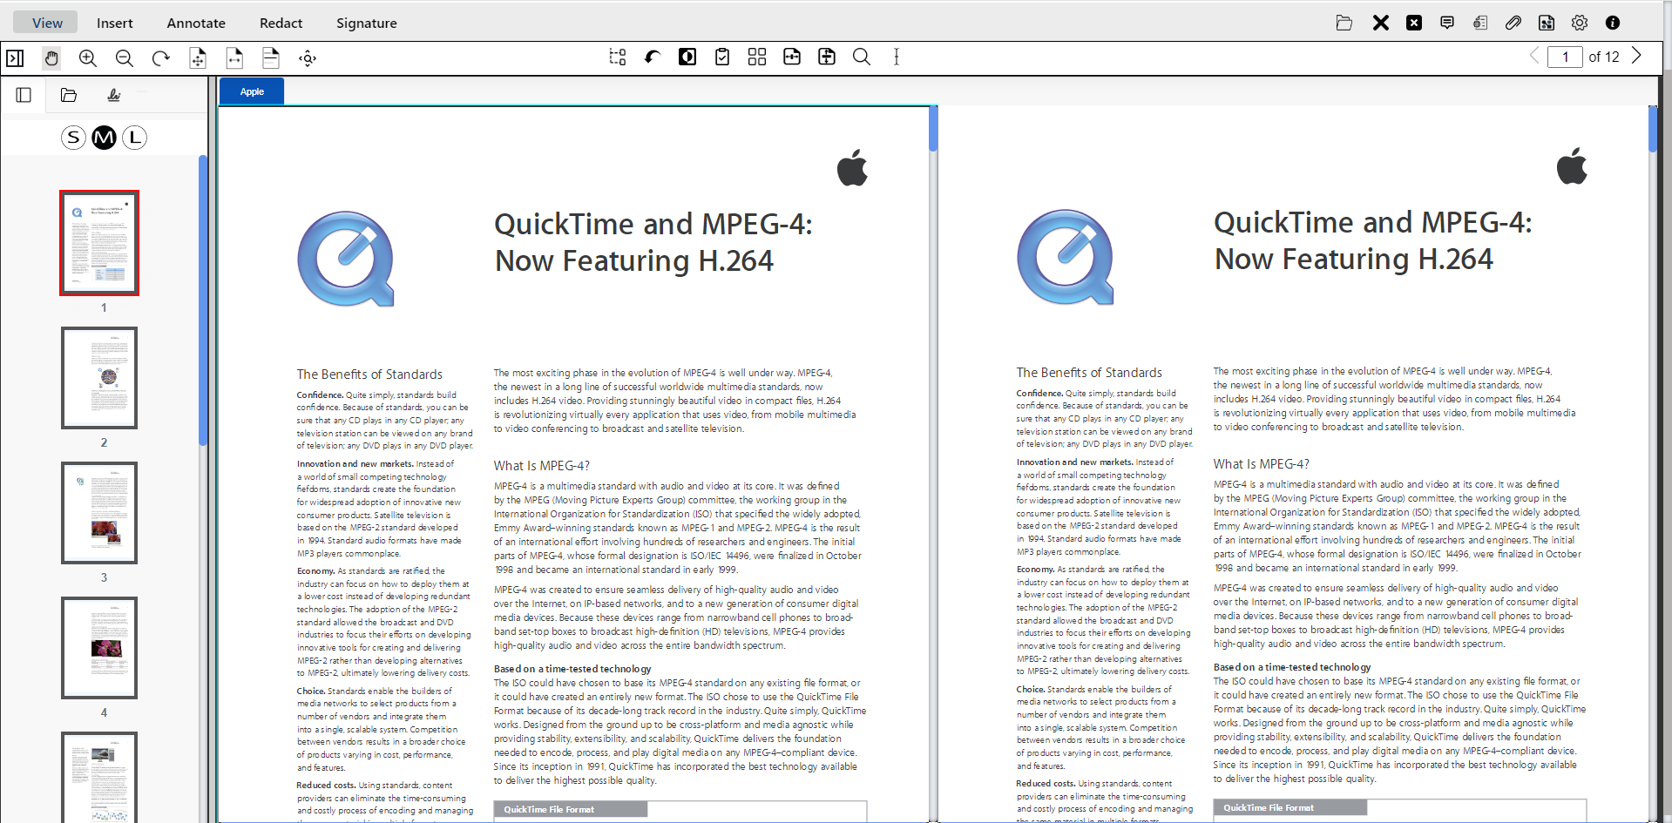
Task: Select page 1 thumbnail
Action: click(x=99, y=243)
